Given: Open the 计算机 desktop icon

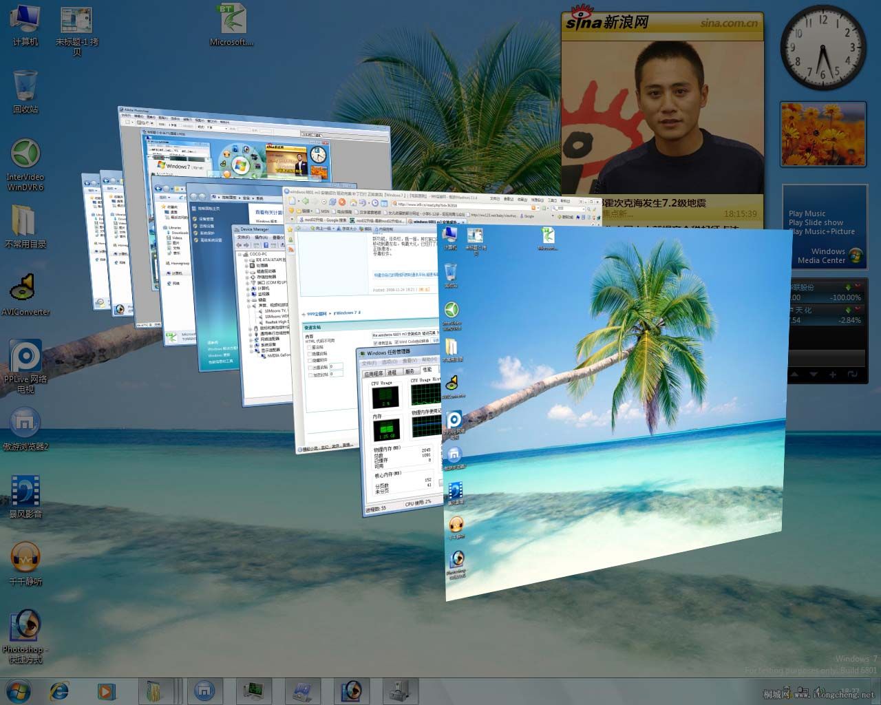Looking at the screenshot, I should [25, 26].
